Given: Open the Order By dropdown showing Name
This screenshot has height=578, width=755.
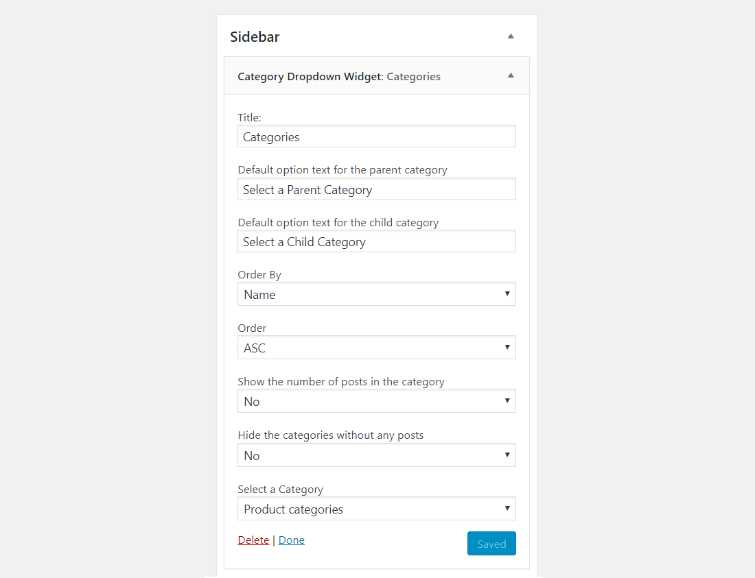Looking at the screenshot, I should point(376,294).
